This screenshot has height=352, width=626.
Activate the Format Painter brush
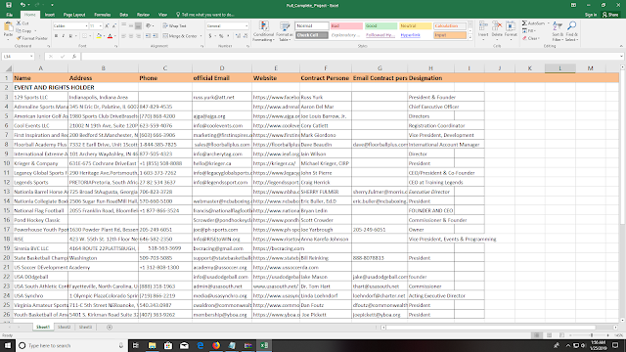coord(32,38)
